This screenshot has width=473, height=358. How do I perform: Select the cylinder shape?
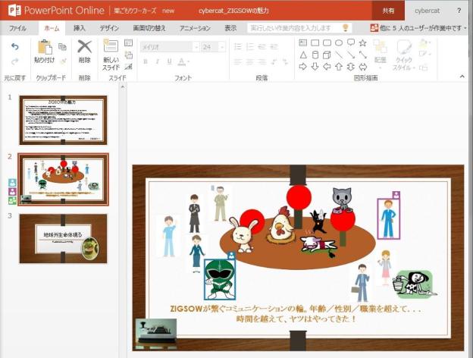(315, 55)
